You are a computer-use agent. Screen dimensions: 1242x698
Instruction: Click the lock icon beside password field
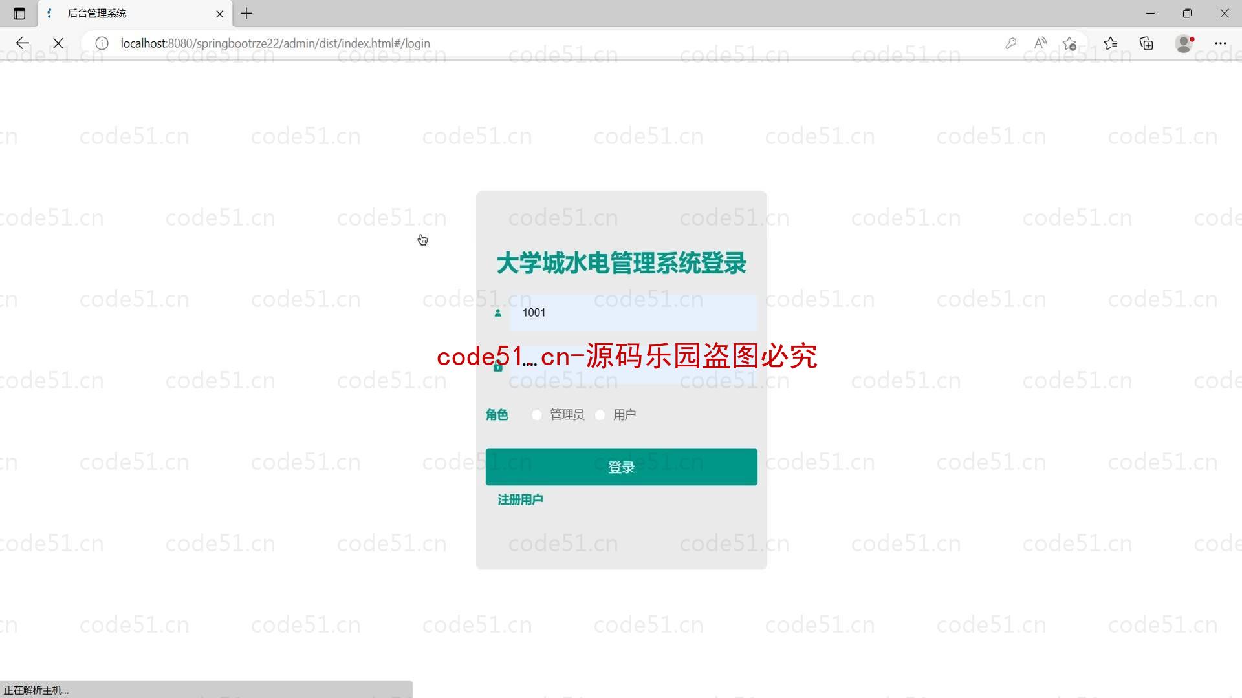497,366
